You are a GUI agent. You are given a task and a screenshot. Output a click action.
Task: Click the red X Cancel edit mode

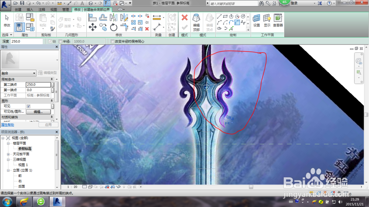184,17
